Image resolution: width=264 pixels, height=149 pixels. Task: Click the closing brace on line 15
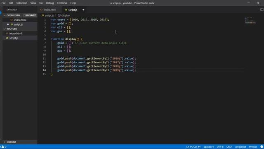coord(52,74)
